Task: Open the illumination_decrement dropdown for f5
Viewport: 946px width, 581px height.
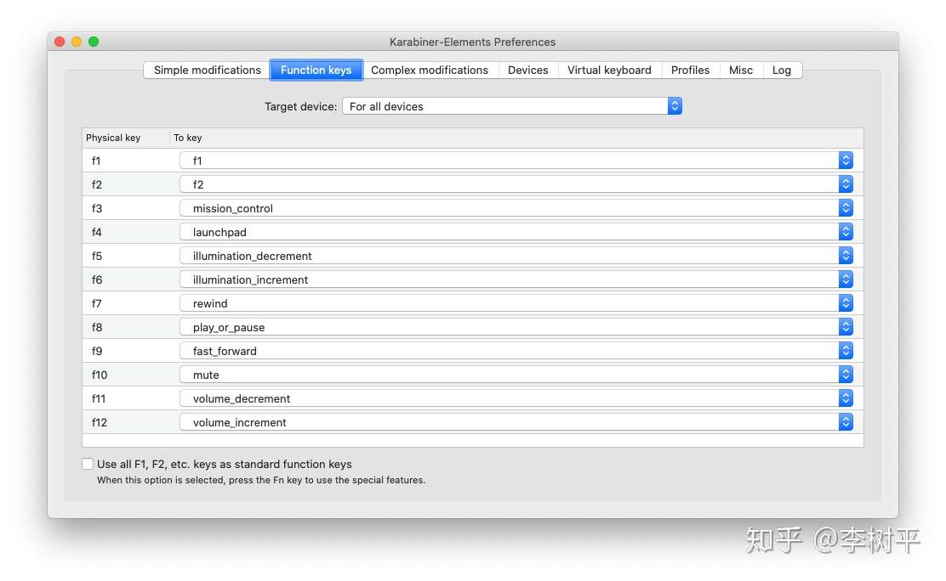Action: coord(845,255)
